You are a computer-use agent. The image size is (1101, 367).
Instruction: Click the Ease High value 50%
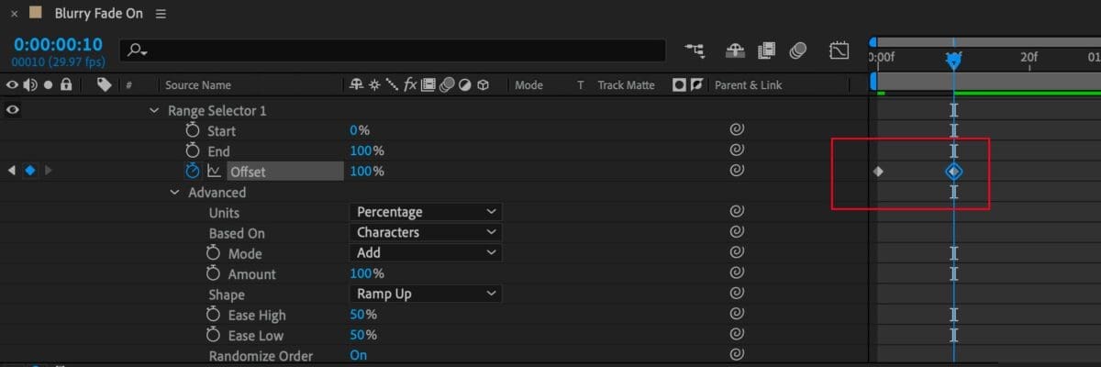[363, 315]
